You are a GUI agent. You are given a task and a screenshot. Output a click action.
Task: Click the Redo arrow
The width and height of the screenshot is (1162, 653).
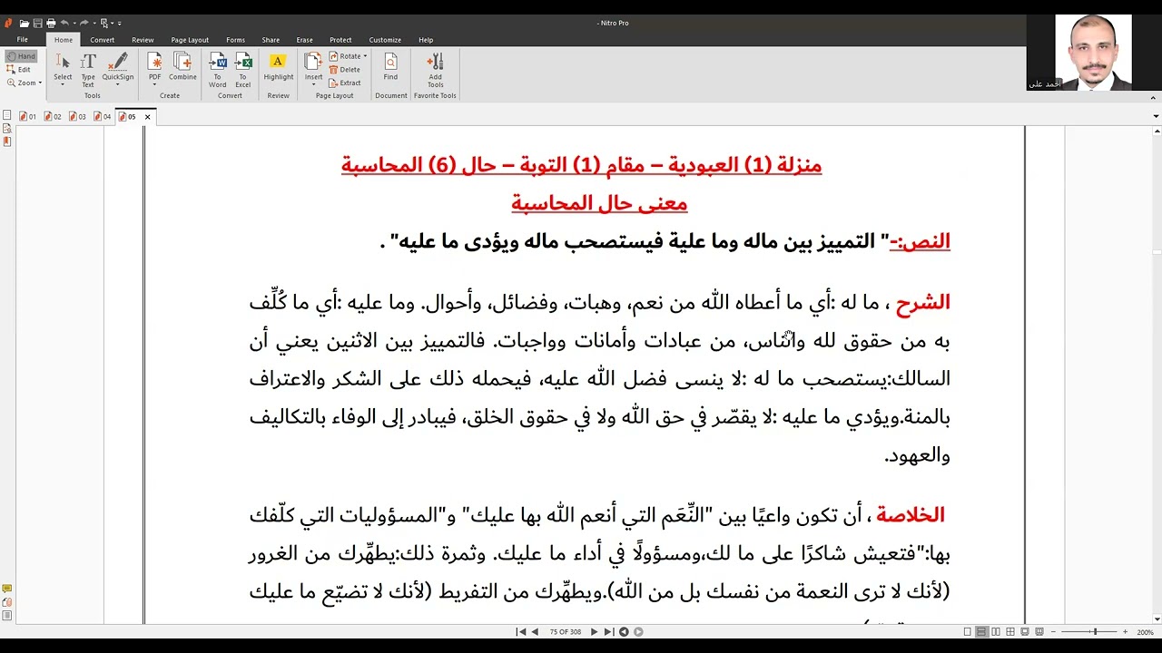pyautogui.click(x=84, y=23)
